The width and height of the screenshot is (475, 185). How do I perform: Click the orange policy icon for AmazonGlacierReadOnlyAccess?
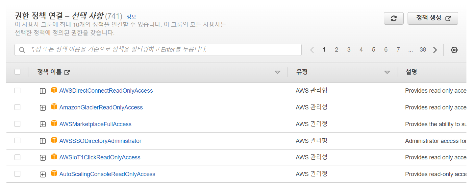point(54,106)
